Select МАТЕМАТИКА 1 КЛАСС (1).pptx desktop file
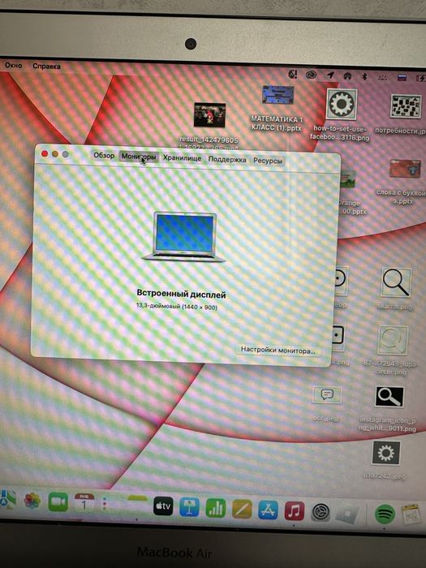 278,108
